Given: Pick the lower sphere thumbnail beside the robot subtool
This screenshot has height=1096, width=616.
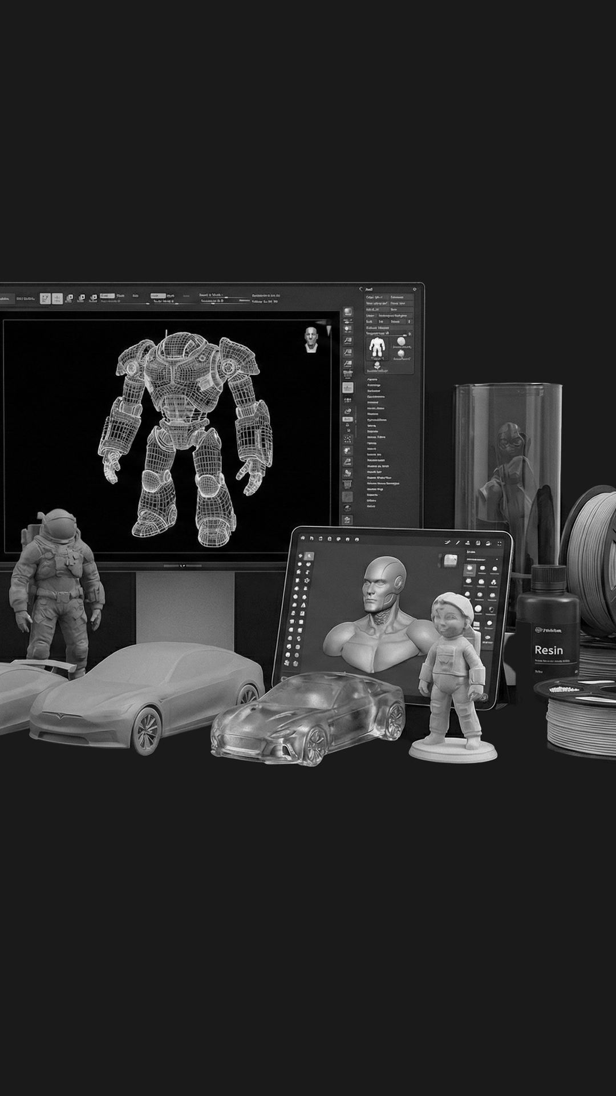Looking at the screenshot, I should click(x=401, y=353).
